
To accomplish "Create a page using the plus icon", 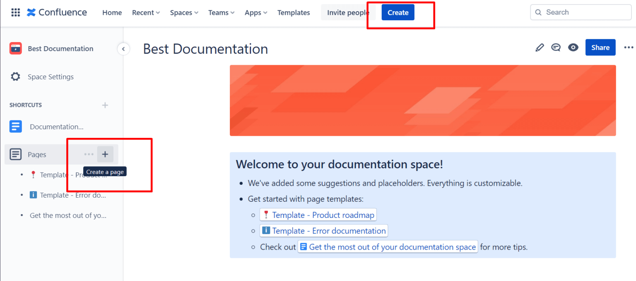I will [x=106, y=154].
